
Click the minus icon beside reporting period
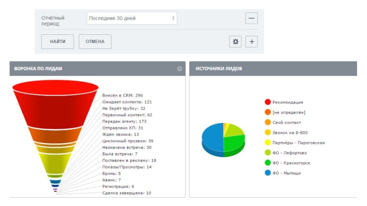tap(251, 18)
